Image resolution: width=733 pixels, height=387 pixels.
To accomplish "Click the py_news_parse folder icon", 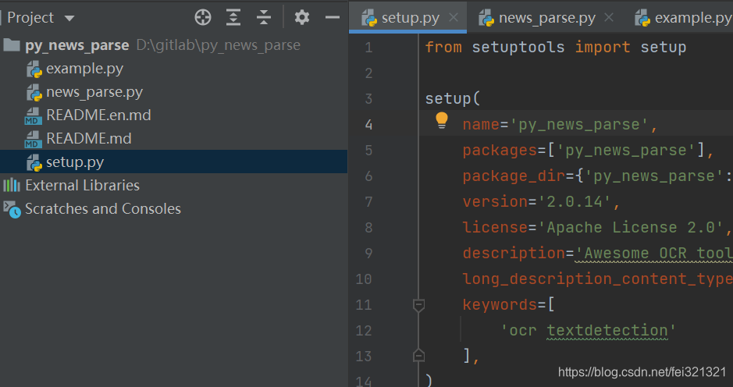I will pyautogui.click(x=12, y=45).
